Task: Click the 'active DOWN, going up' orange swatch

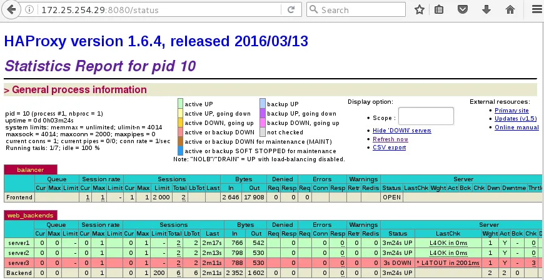Action: [180, 122]
